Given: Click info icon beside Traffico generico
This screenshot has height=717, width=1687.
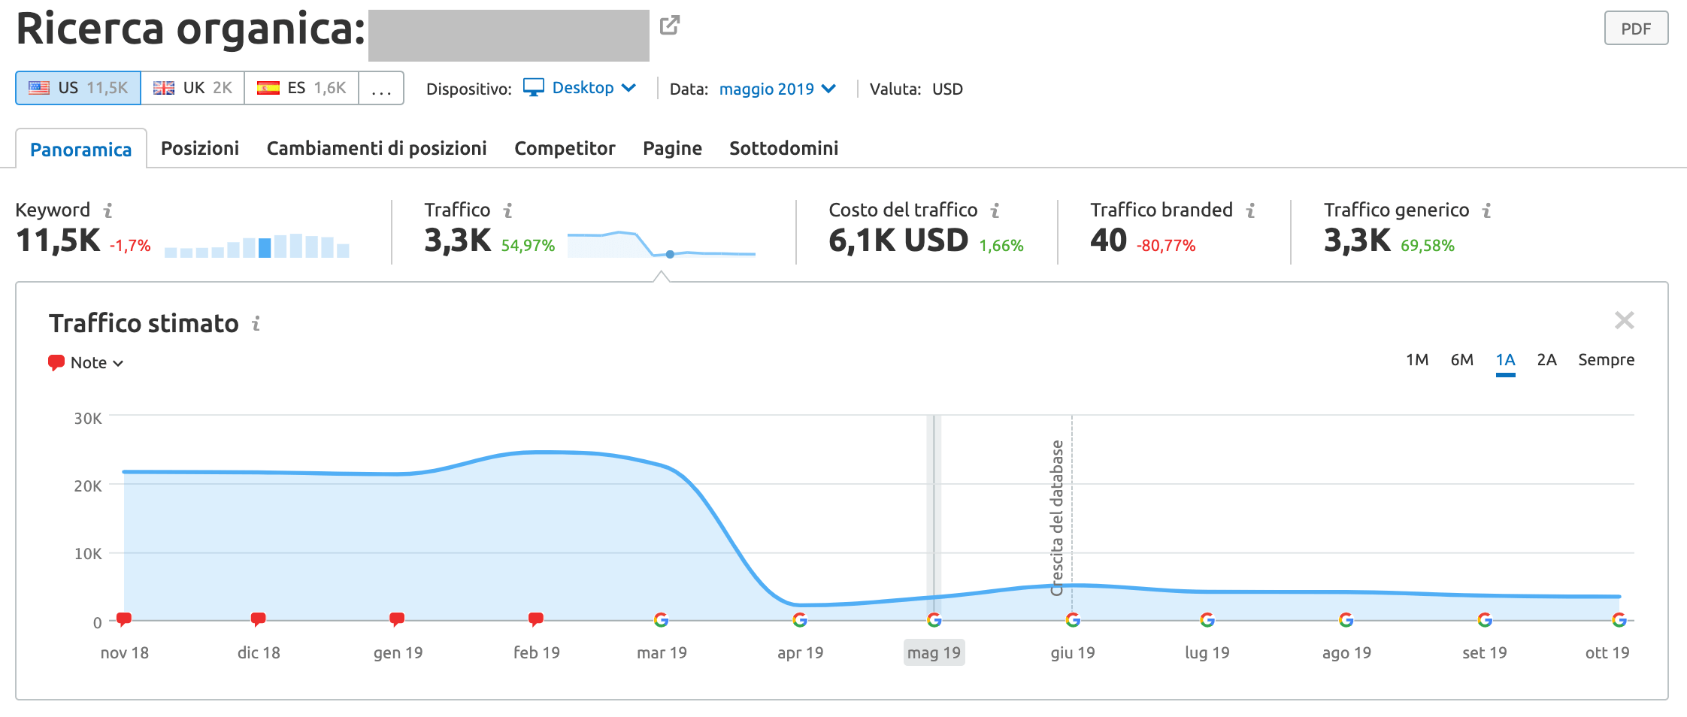Looking at the screenshot, I should pos(1487,210).
